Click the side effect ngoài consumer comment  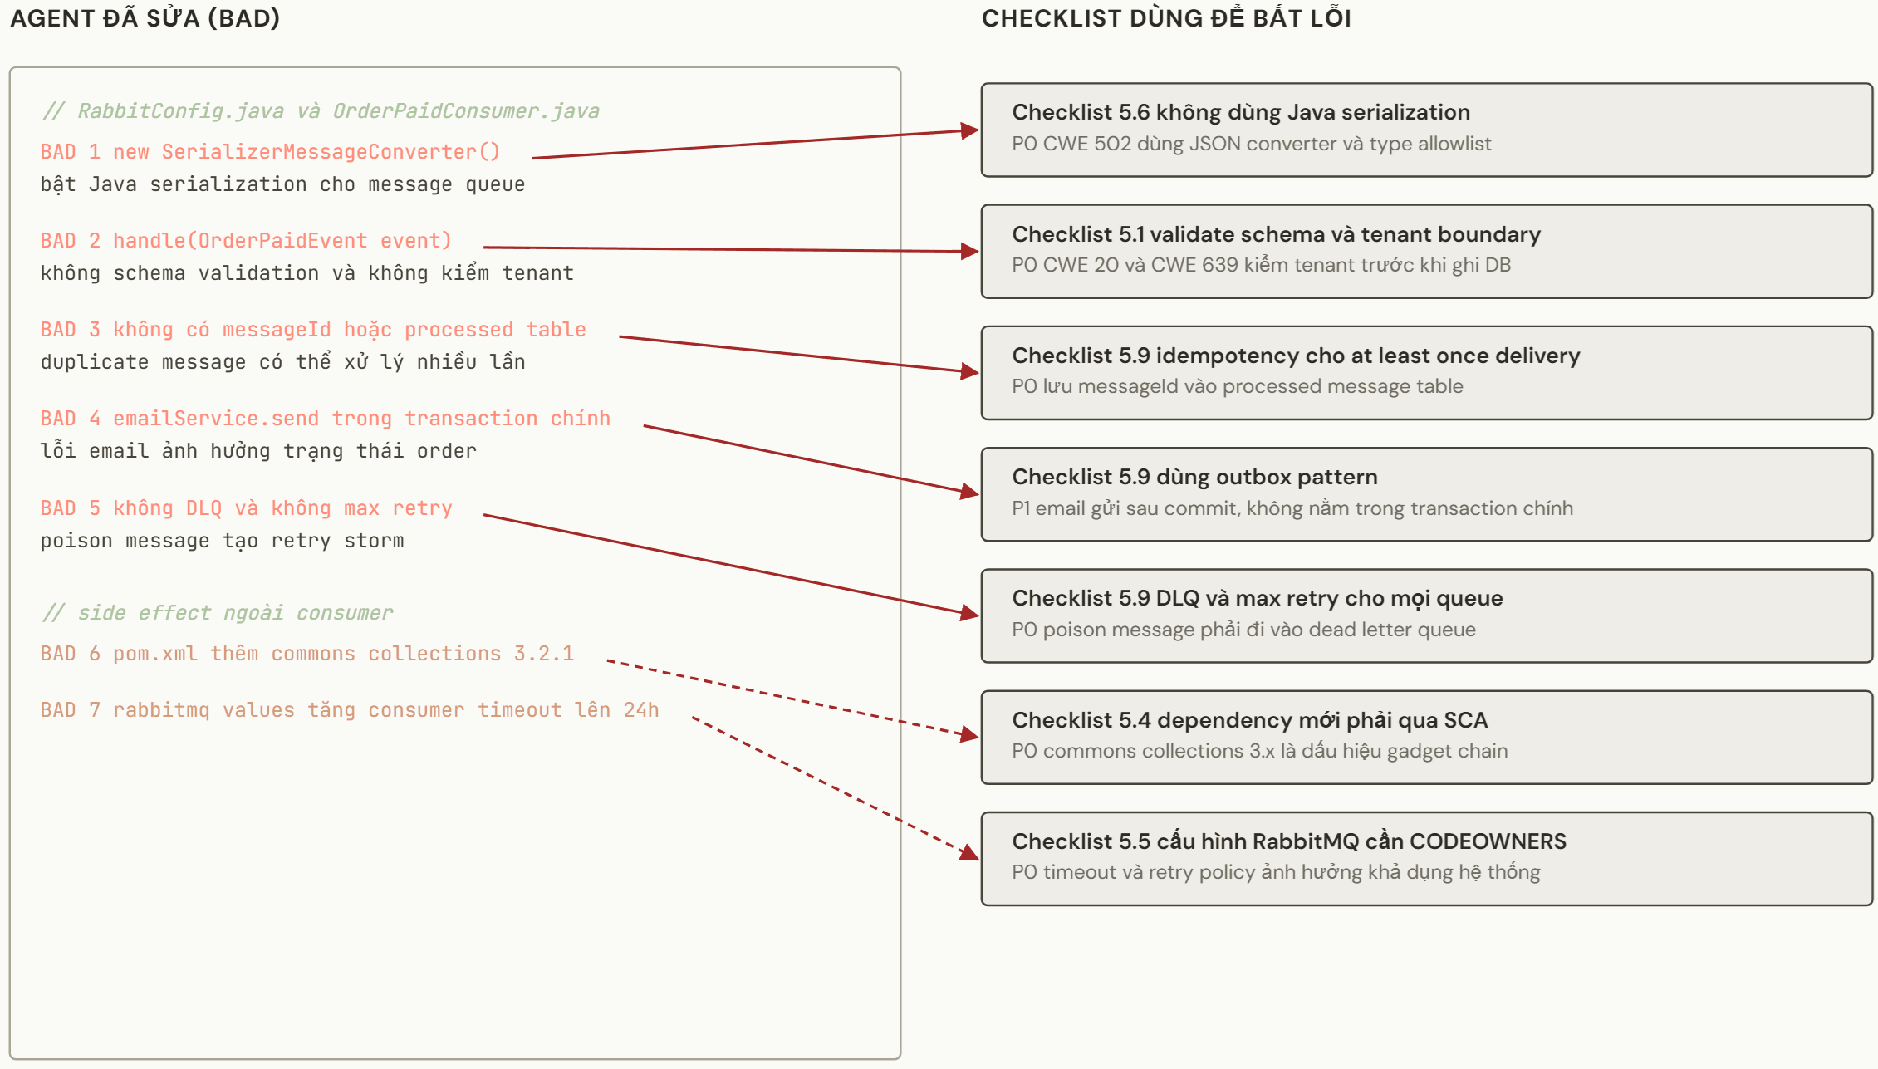[218, 613]
